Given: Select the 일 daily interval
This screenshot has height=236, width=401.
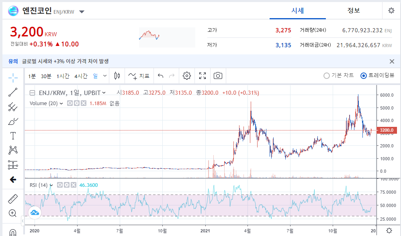Looking at the screenshot, I should [95, 76].
